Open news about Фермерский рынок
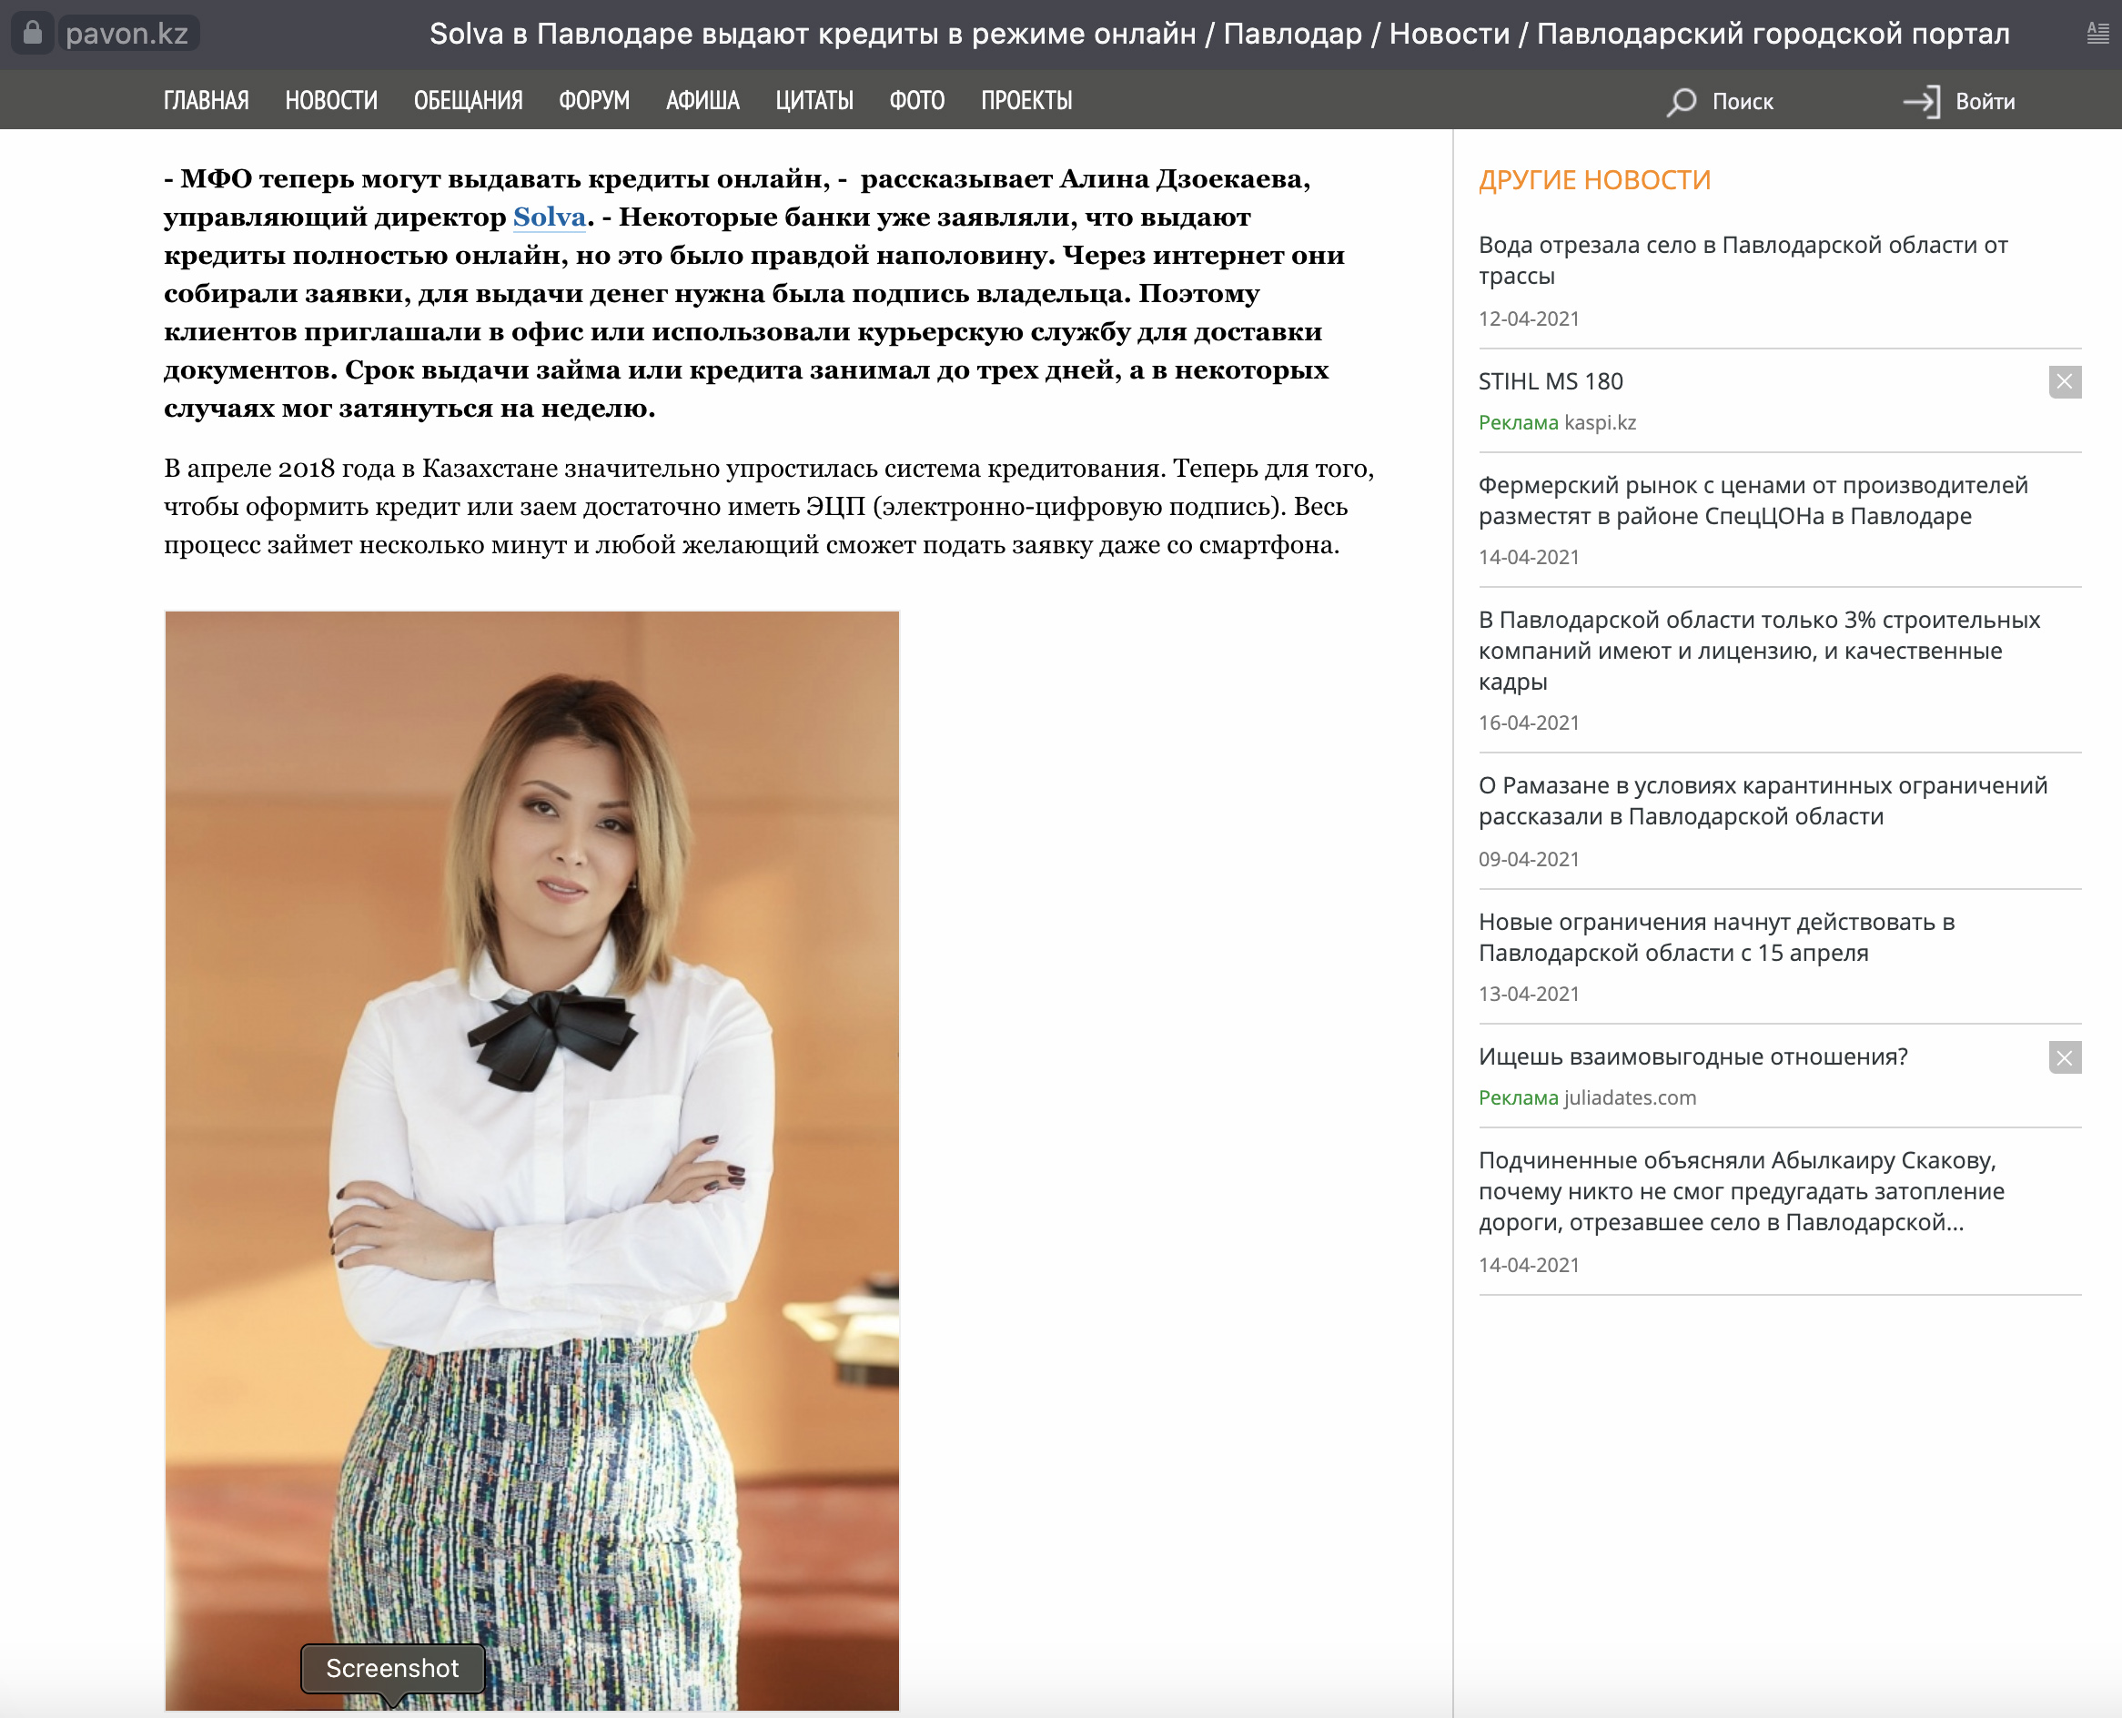The width and height of the screenshot is (2122, 1718). pos(1753,500)
